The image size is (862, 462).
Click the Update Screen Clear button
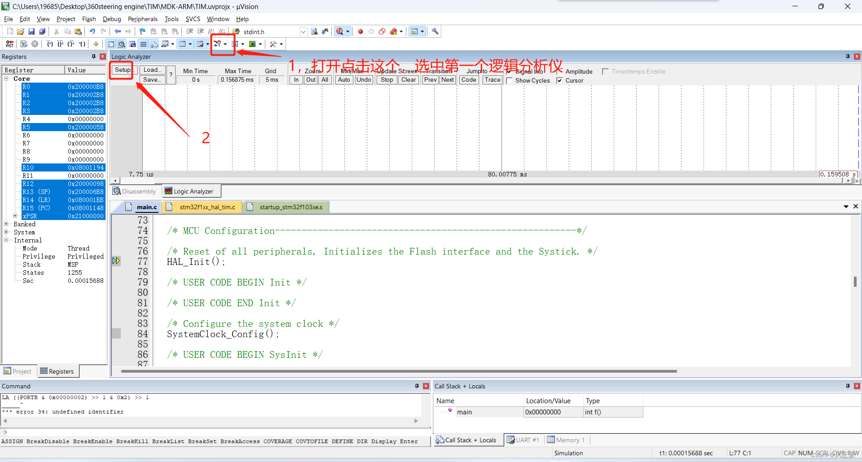pyautogui.click(x=409, y=80)
